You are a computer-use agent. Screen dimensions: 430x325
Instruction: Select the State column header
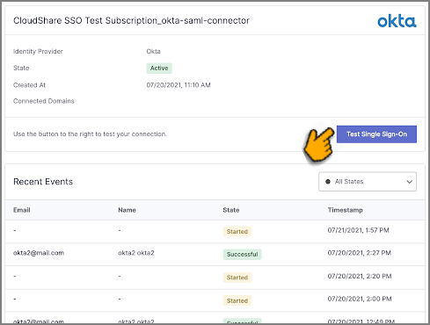tap(231, 210)
